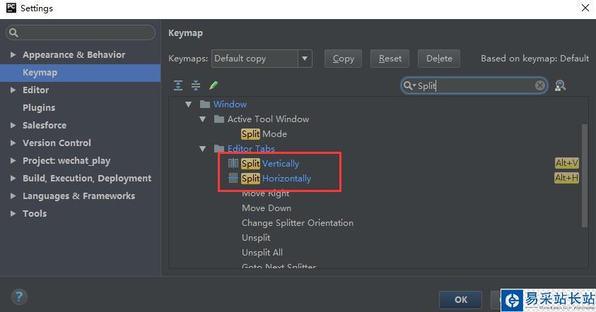
Task: Open the Keymaps dropdown arrow
Action: [305, 59]
